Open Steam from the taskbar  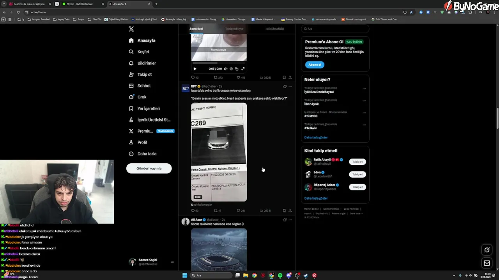point(306,275)
